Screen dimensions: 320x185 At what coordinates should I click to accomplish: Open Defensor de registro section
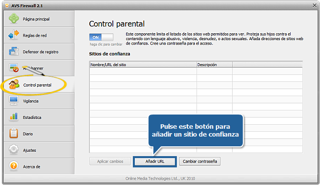(39, 52)
